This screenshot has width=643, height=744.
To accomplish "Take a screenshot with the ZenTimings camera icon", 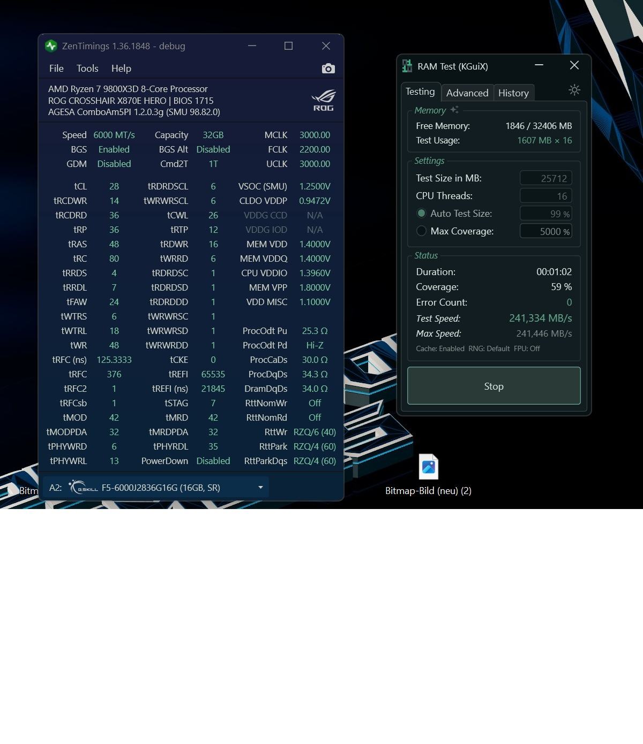I will (x=328, y=69).
